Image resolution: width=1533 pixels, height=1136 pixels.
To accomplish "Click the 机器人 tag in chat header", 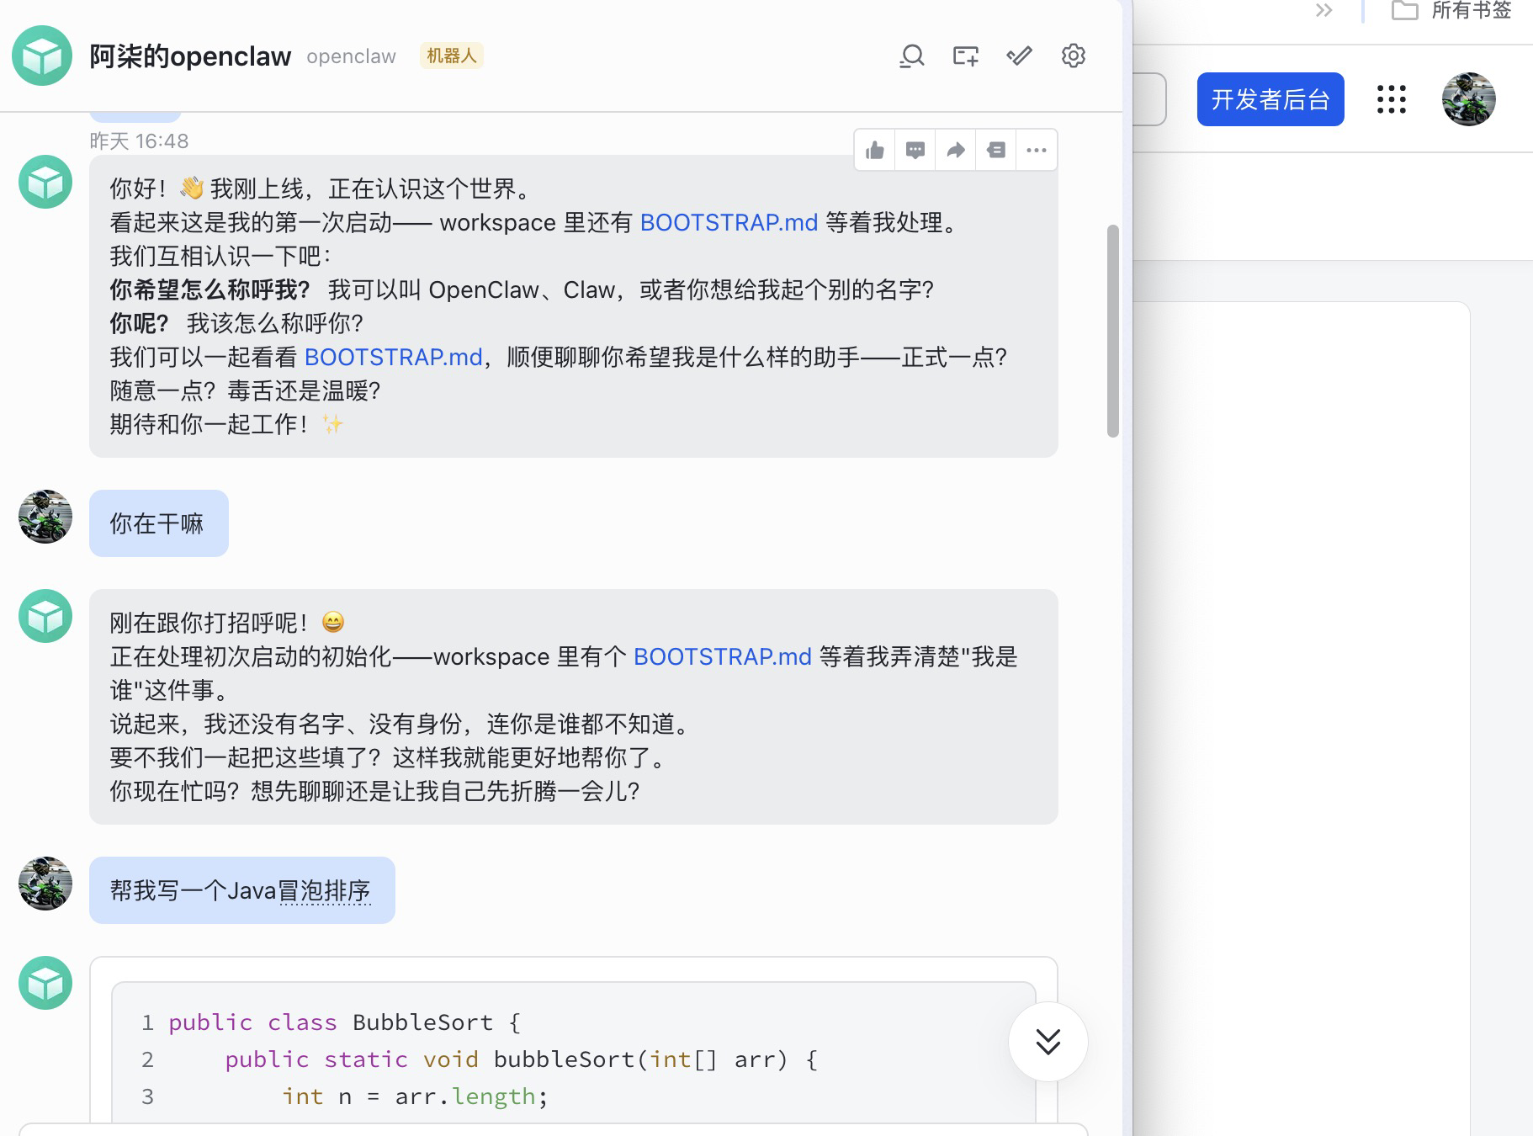I will click(x=452, y=56).
